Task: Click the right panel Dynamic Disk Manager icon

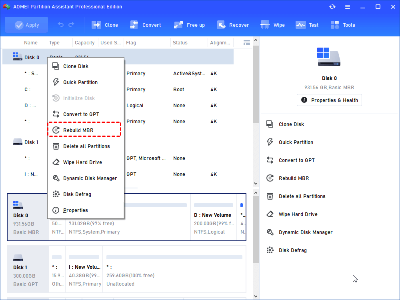Action: 270,232
